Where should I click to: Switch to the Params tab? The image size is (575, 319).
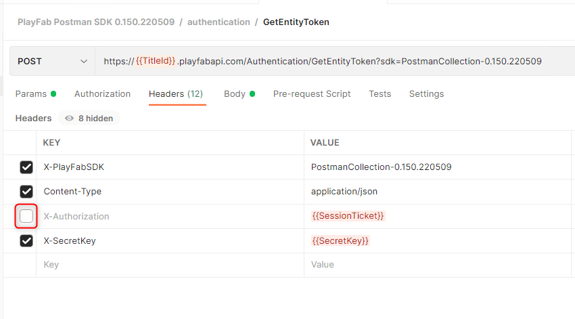tap(36, 94)
